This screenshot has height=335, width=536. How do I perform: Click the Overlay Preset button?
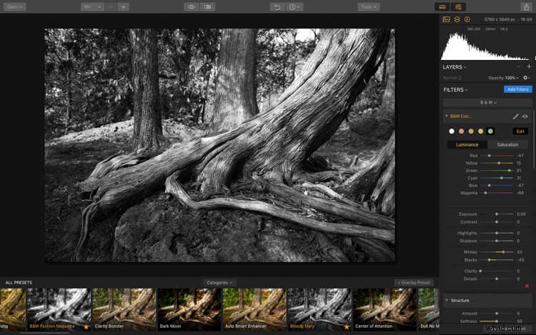[414, 283]
